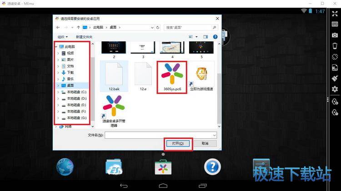
Task: Select the 12.e file
Action: click(x=143, y=76)
